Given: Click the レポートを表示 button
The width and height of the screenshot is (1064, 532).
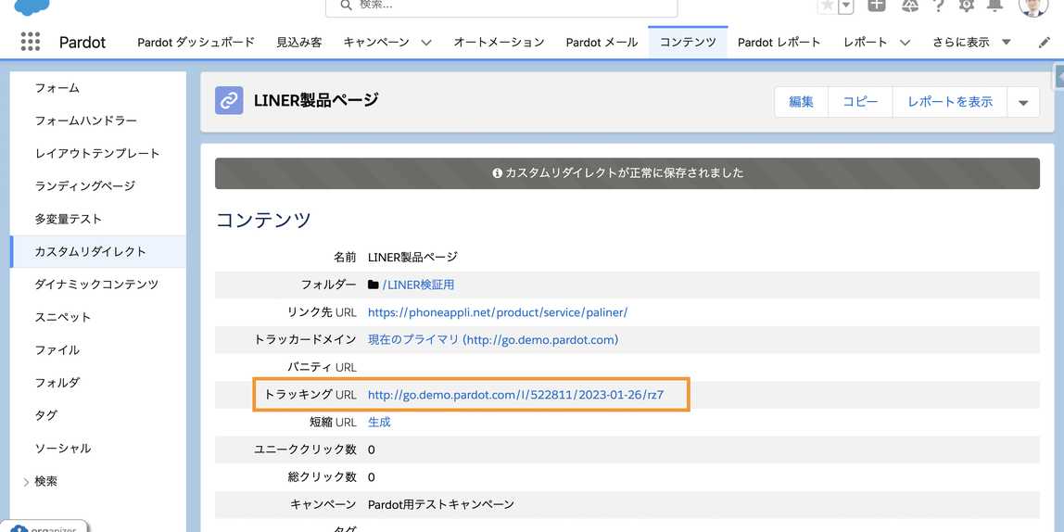Looking at the screenshot, I should [950, 102].
